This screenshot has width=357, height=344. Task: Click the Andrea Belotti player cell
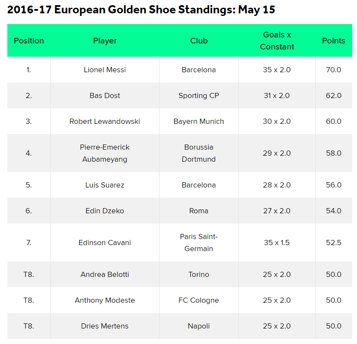(x=105, y=274)
